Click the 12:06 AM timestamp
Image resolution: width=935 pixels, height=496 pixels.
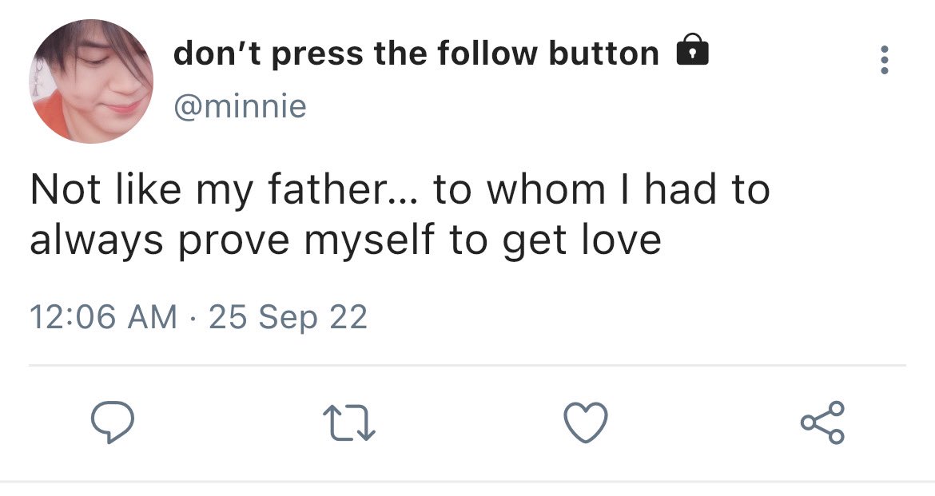[104, 317]
